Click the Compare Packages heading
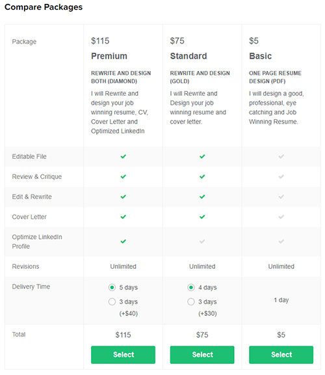Viewport: 325px width, 375px height. click(x=44, y=7)
